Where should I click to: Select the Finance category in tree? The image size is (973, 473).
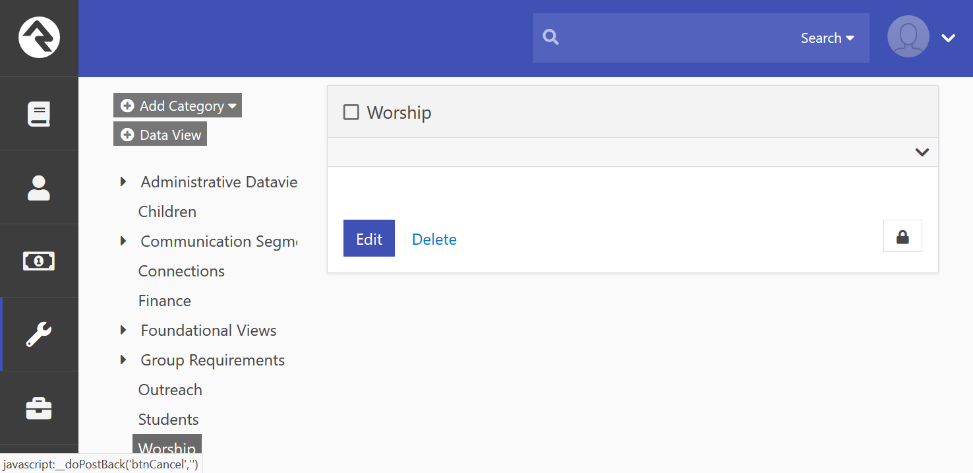165,301
